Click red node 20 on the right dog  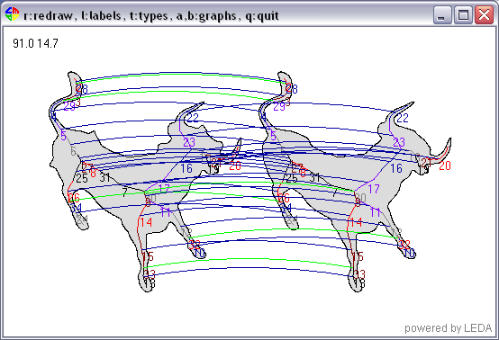pos(445,166)
